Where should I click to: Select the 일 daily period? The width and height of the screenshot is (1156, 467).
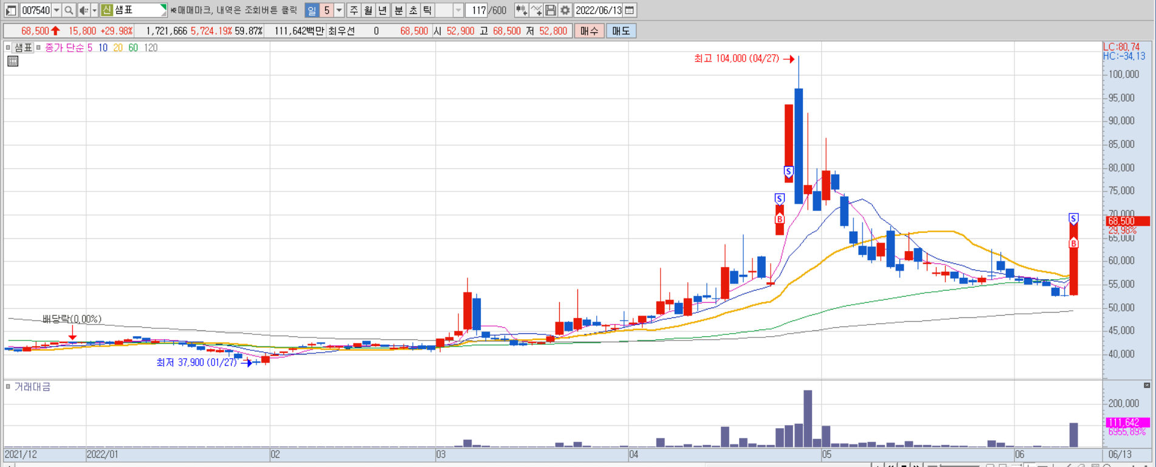click(312, 10)
